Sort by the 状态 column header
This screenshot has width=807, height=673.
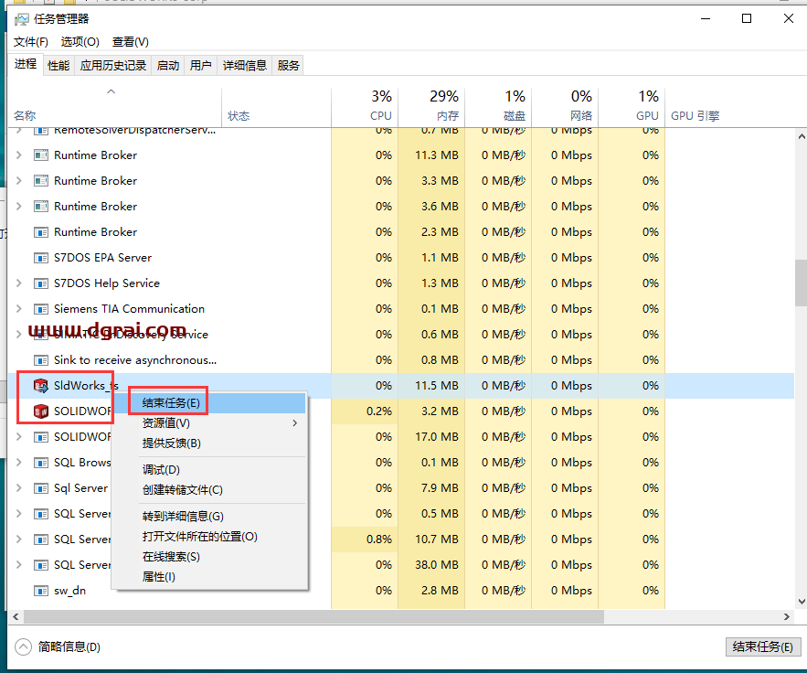[x=276, y=108]
